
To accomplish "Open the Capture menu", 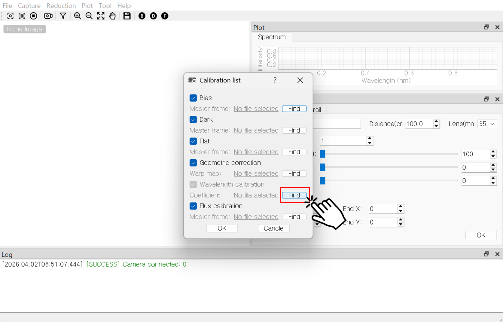I will pyautogui.click(x=29, y=6).
